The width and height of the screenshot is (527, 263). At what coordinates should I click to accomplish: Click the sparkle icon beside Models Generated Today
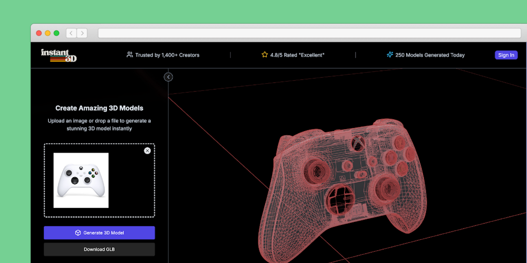(x=390, y=54)
